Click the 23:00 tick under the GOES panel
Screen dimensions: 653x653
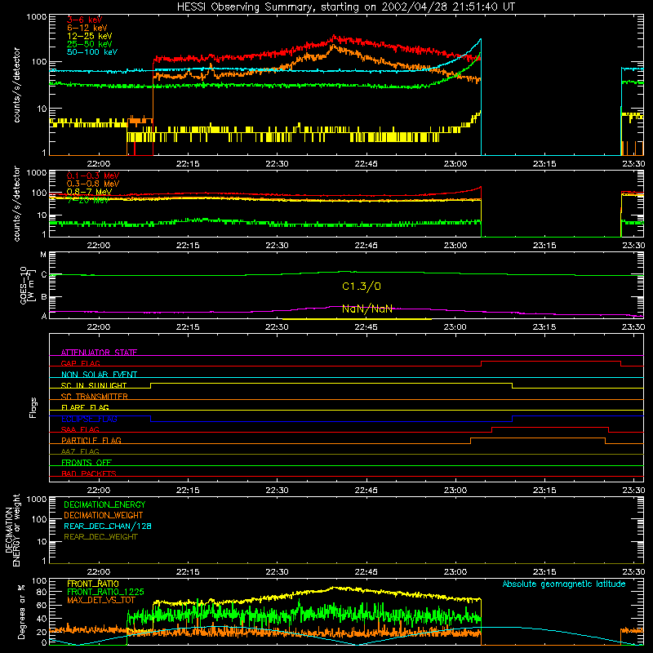(455, 327)
